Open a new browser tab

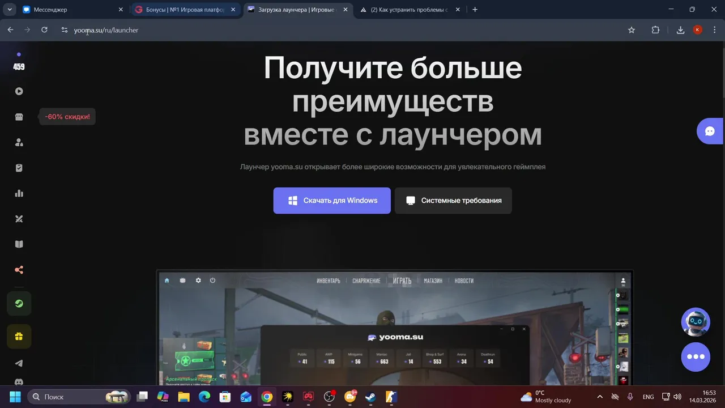tap(475, 10)
